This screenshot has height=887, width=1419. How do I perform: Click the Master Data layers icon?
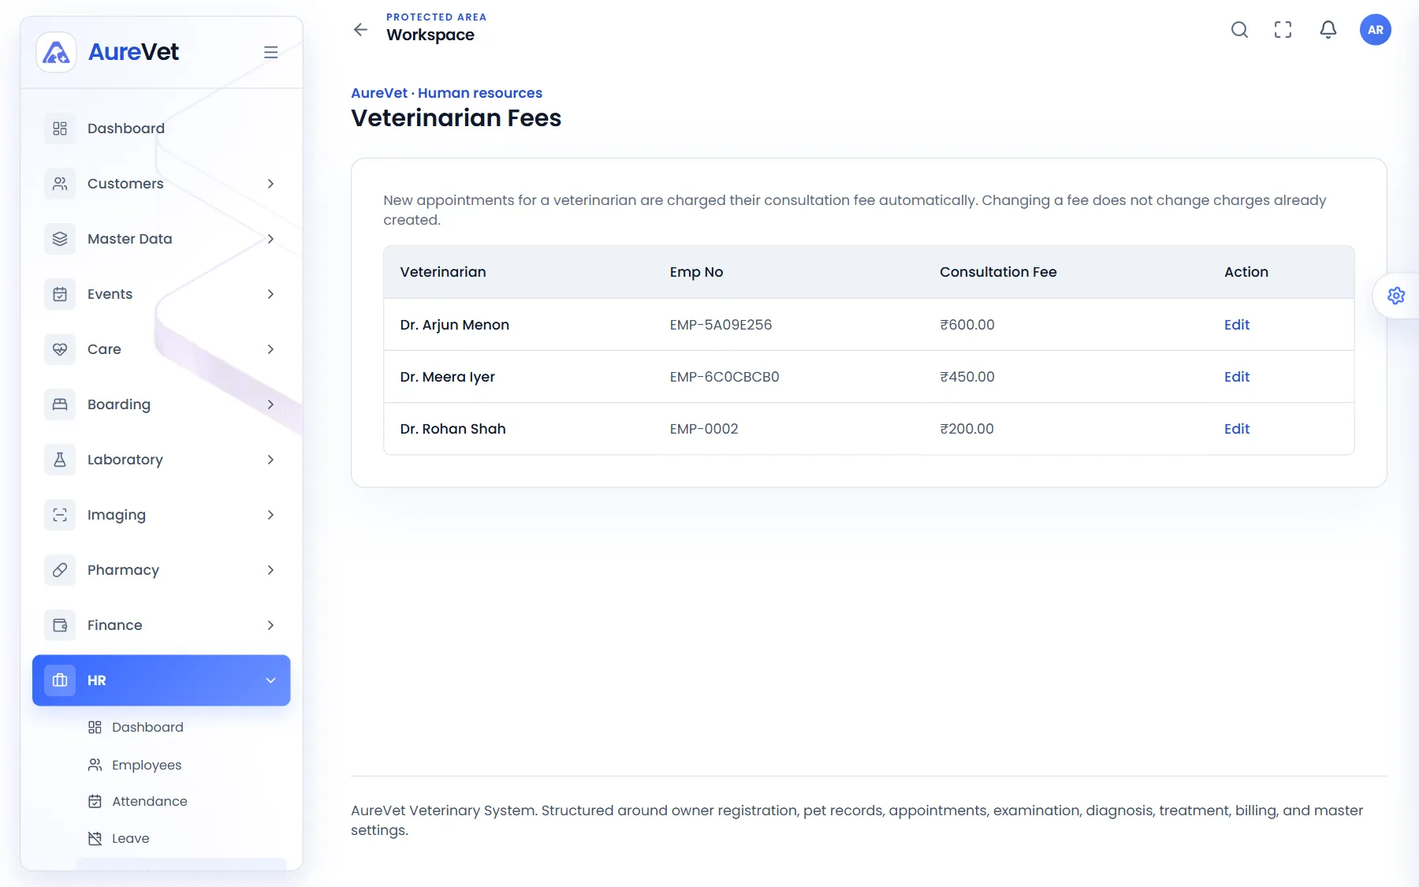[x=60, y=239]
